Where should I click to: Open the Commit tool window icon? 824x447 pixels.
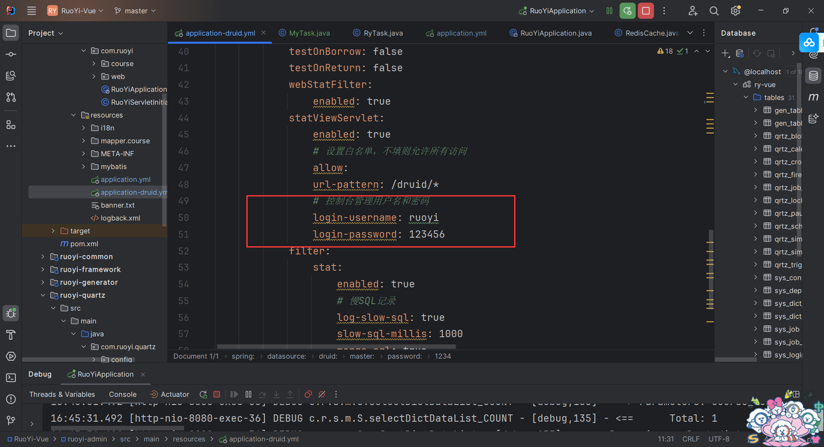click(x=11, y=54)
